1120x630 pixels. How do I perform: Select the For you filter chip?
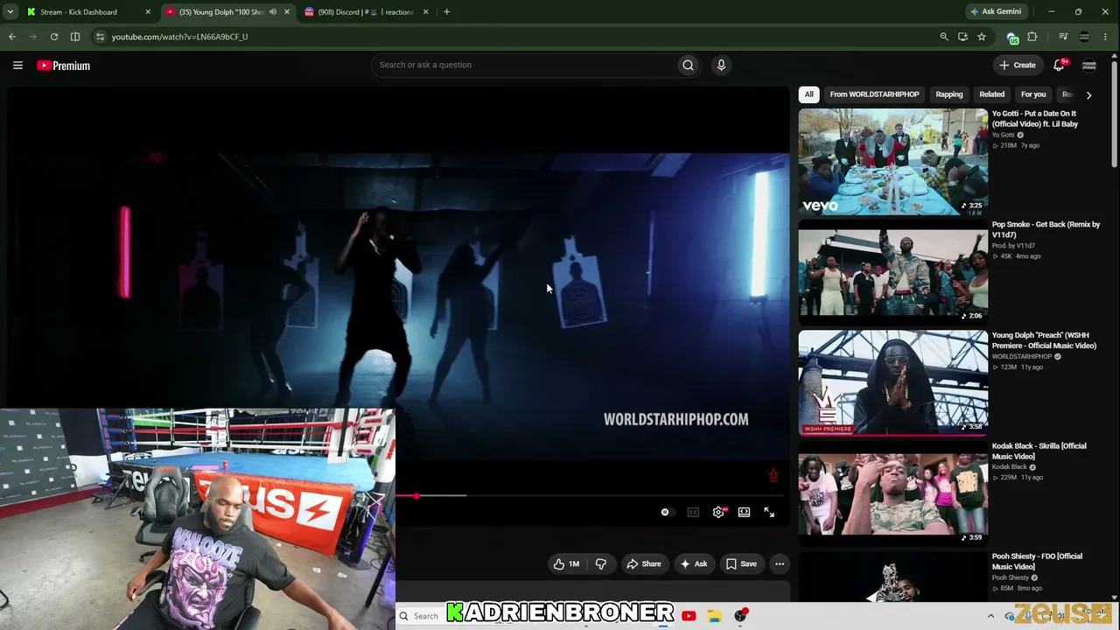(x=1033, y=94)
